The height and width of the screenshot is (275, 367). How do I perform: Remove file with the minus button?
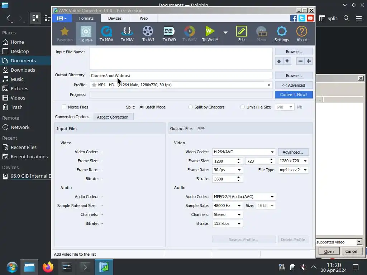point(301,61)
